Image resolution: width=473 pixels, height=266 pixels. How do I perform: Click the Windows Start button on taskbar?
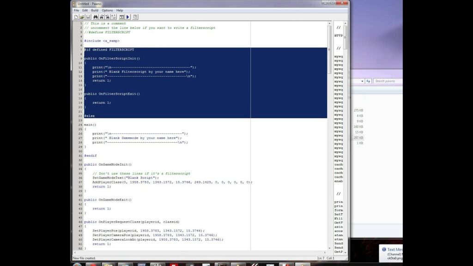[77, 265]
